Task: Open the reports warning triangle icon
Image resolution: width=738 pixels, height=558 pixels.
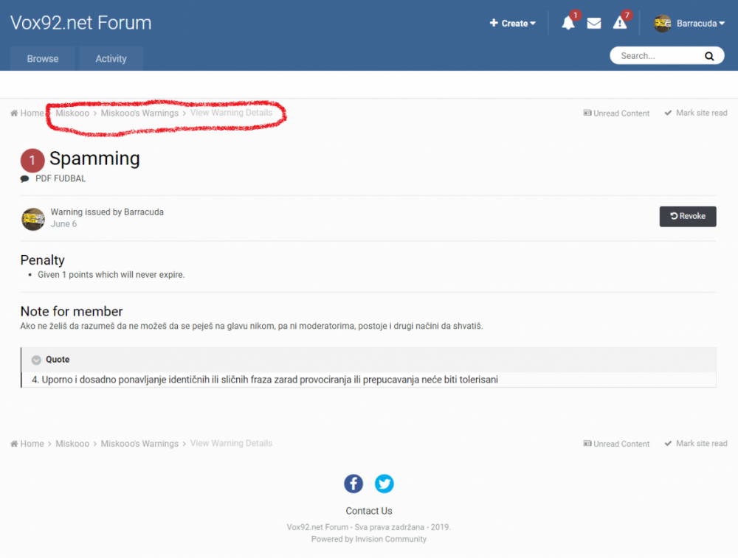Action: 620,24
